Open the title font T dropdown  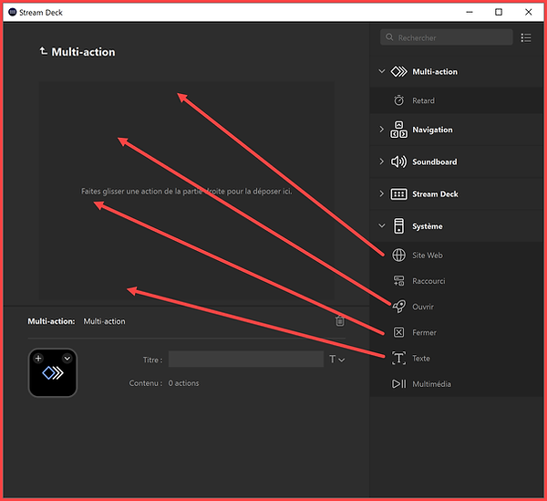[x=337, y=360]
